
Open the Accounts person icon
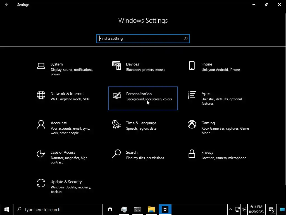pyautogui.click(x=41, y=124)
